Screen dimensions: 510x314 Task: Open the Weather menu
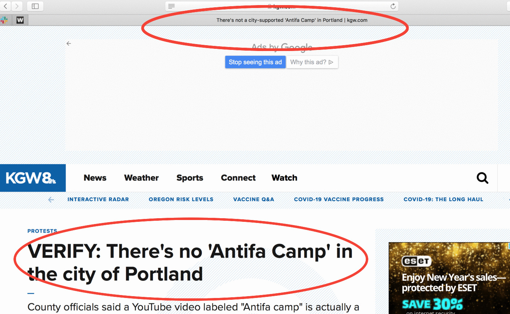point(141,178)
